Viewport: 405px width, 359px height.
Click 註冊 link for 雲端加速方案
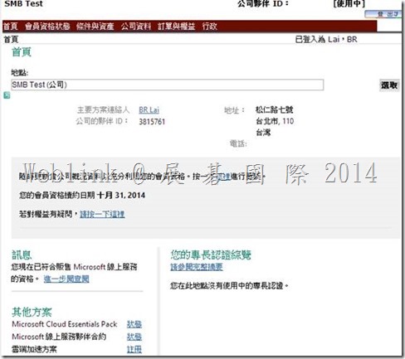(134, 349)
